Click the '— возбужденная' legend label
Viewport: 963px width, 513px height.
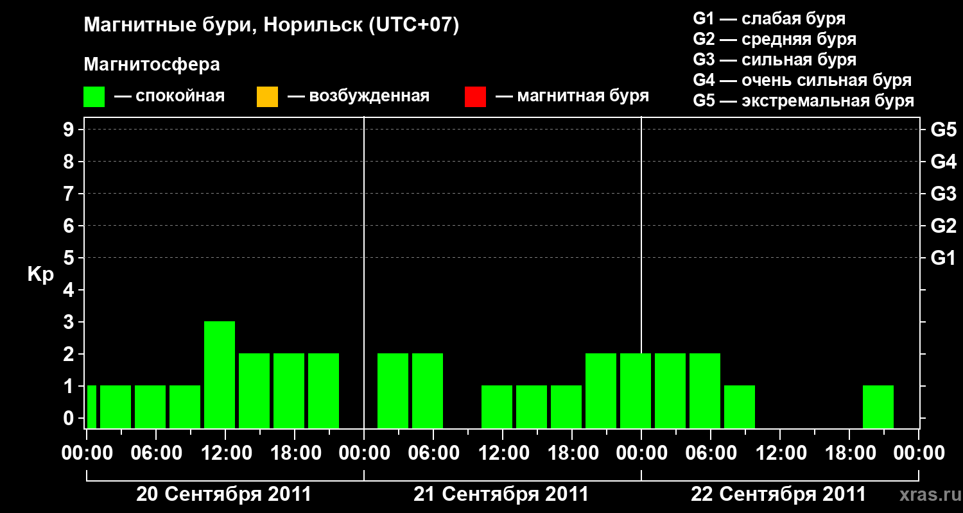(x=359, y=96)
